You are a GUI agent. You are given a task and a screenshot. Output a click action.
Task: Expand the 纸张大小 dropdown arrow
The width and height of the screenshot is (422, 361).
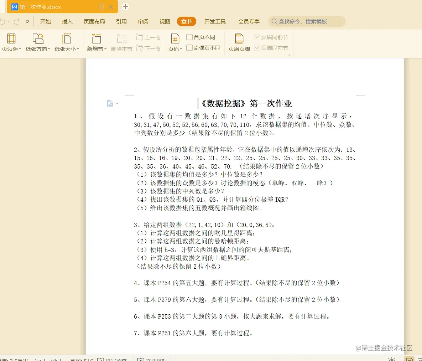pyautogui.click(x=78, y=49)
